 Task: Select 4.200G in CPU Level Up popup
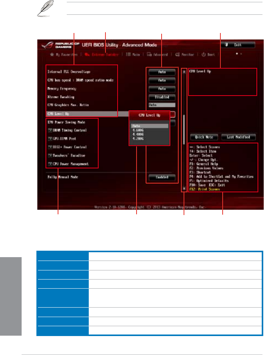tap(138, 138)
